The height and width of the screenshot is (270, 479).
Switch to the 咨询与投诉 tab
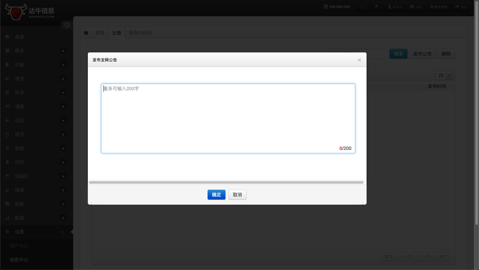[x=140, y=33]
